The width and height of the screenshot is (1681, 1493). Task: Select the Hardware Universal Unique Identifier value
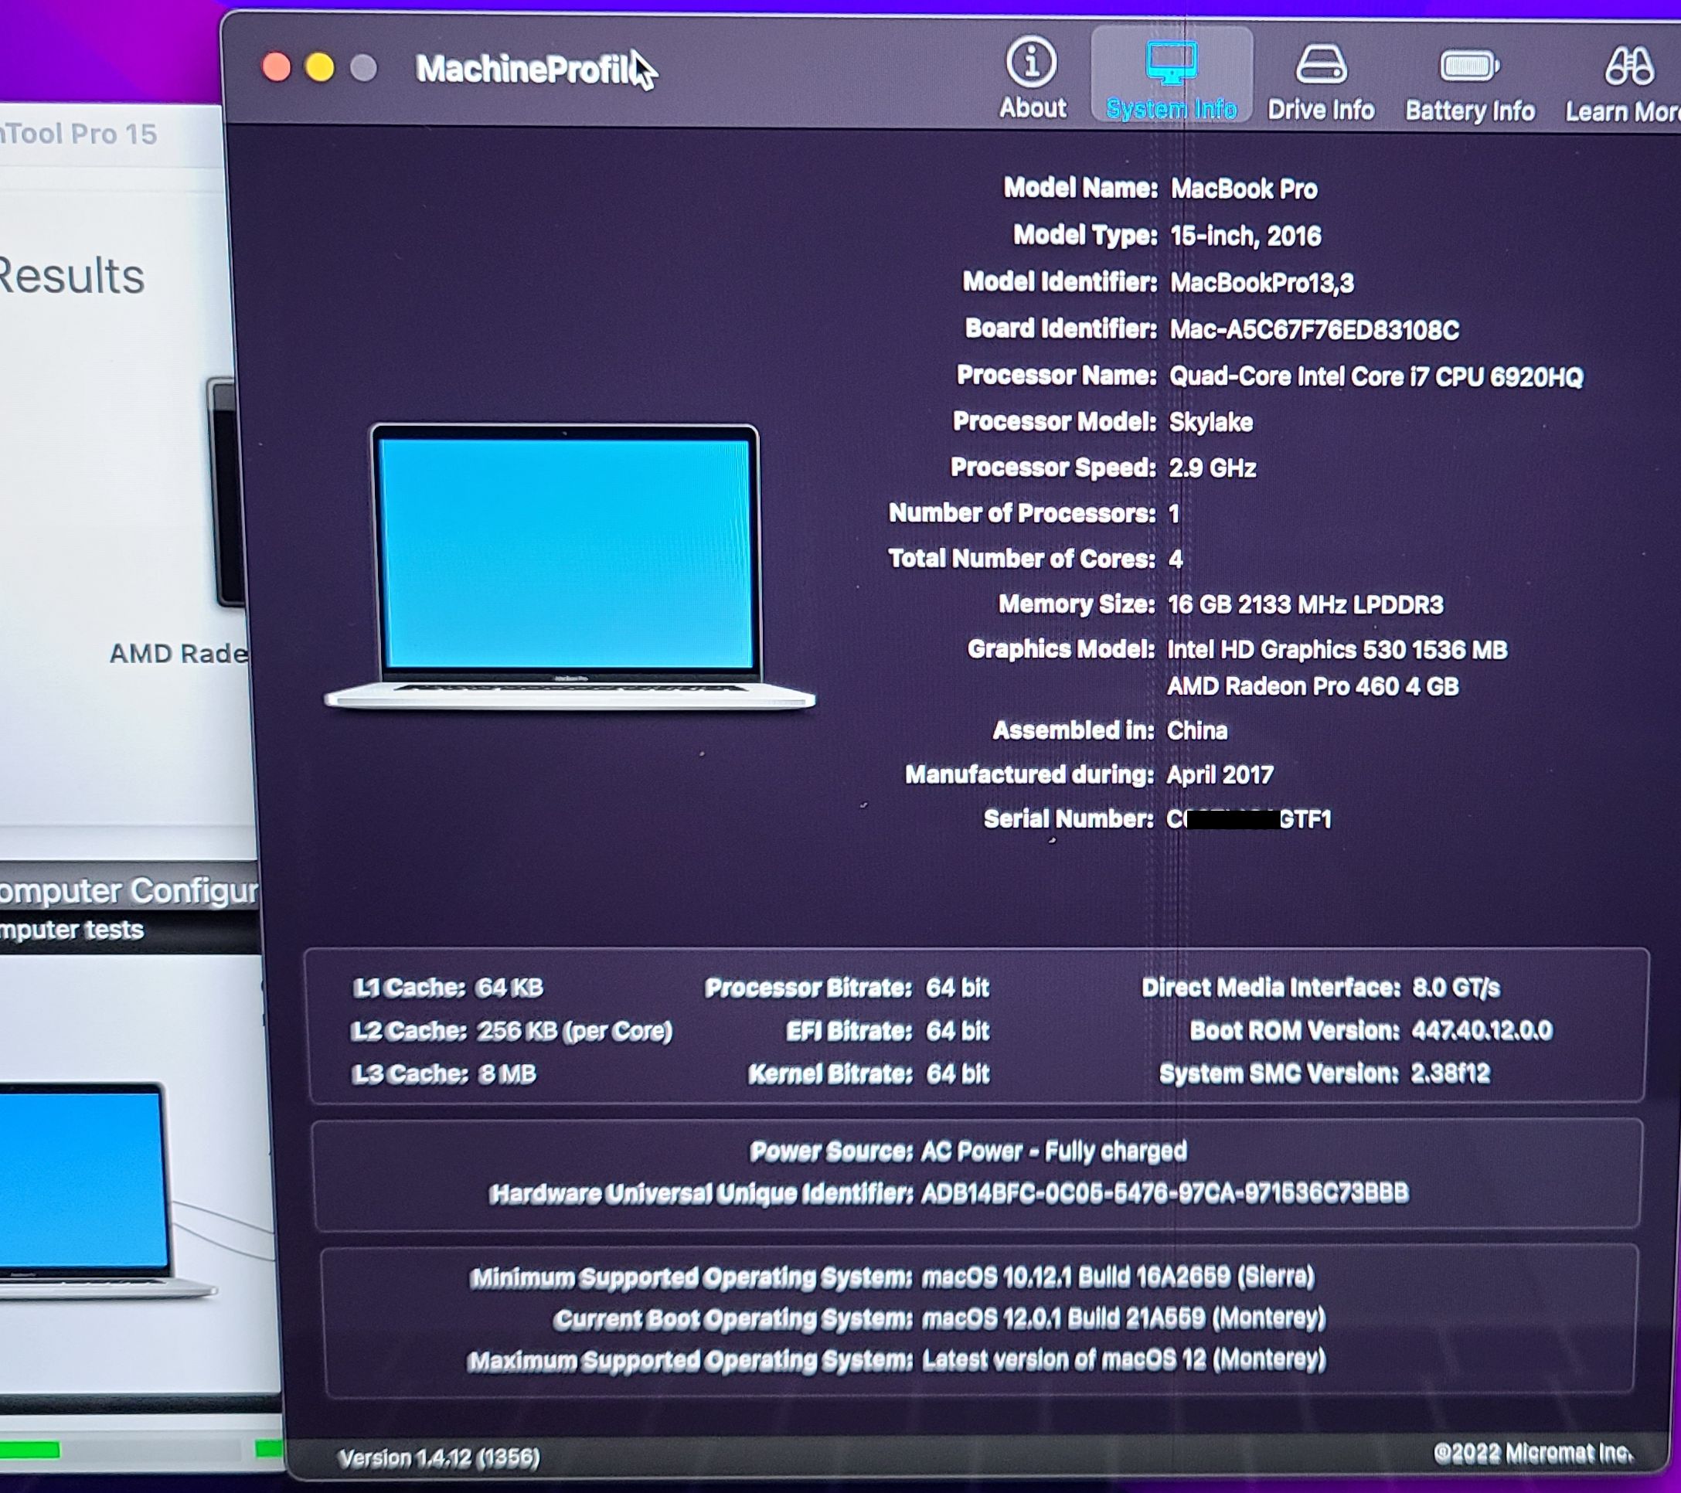(1165, 1193)
